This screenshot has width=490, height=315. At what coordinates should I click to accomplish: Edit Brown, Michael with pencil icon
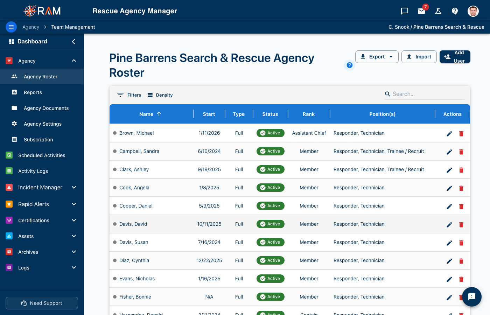pyautogui.click(x=449, y=134)
